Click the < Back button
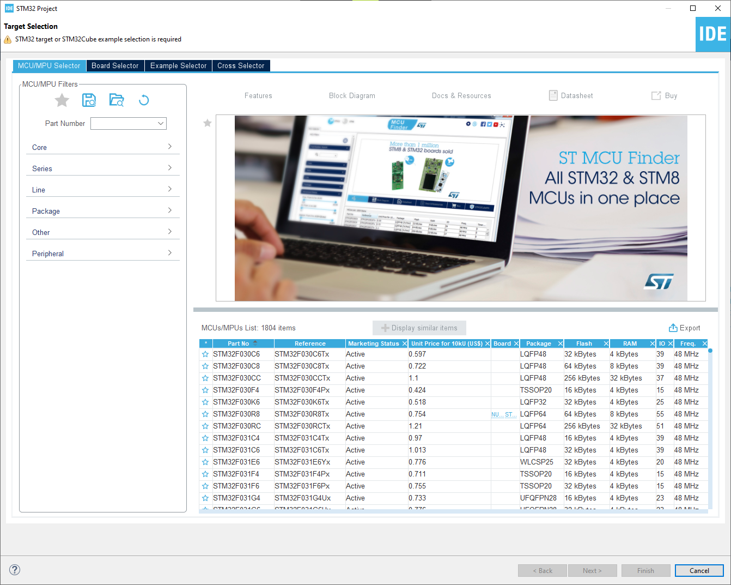This screenshot has width=731, height=585. (543, 570)
